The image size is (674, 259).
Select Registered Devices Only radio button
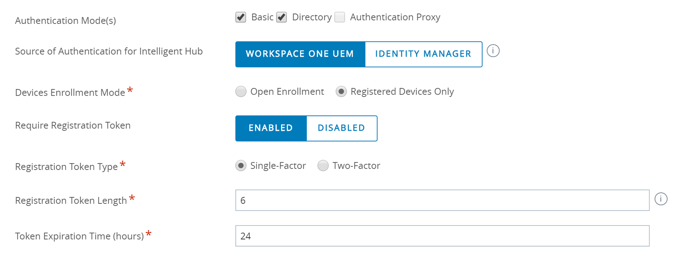tap(341, 92)
